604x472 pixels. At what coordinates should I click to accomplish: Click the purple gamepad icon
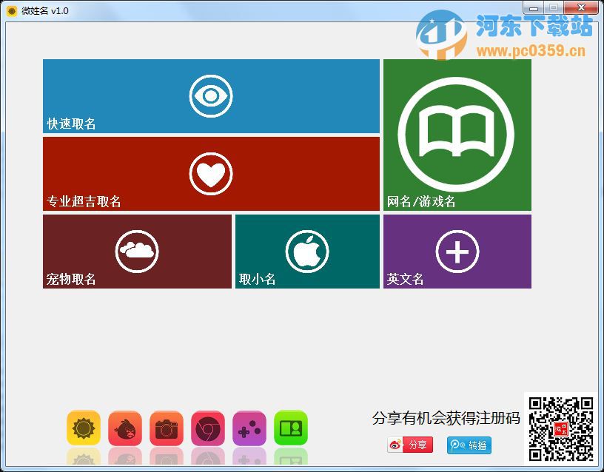[249, 428]
